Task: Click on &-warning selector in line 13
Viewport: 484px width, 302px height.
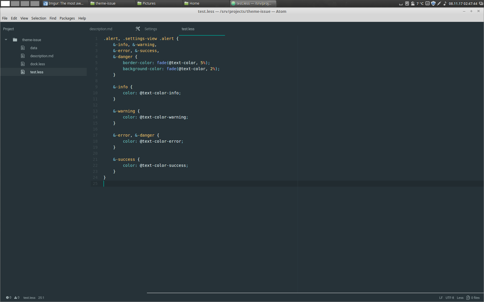Action: pos(124,111)
